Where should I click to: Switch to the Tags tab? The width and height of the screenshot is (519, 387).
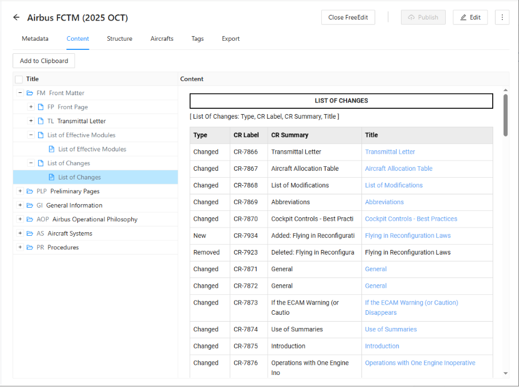197,38
